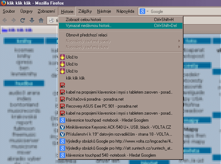The height and width of the screenshot is (164, 221).
Task: Click VOLTA icon beside Miniklávesnice Keysonic
Action: click(62, 127)
